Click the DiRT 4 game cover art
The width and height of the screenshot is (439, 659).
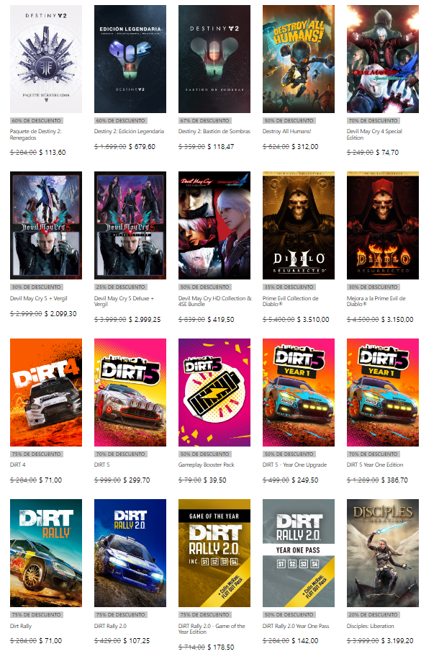(x=46, y=391)
